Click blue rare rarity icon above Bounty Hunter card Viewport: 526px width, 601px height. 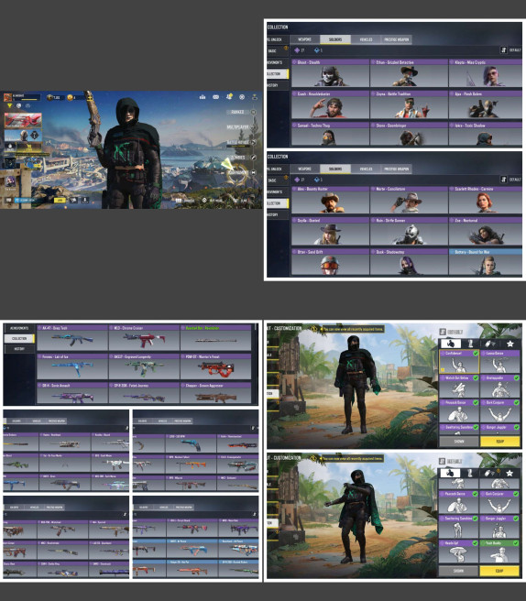click(316, 180)
